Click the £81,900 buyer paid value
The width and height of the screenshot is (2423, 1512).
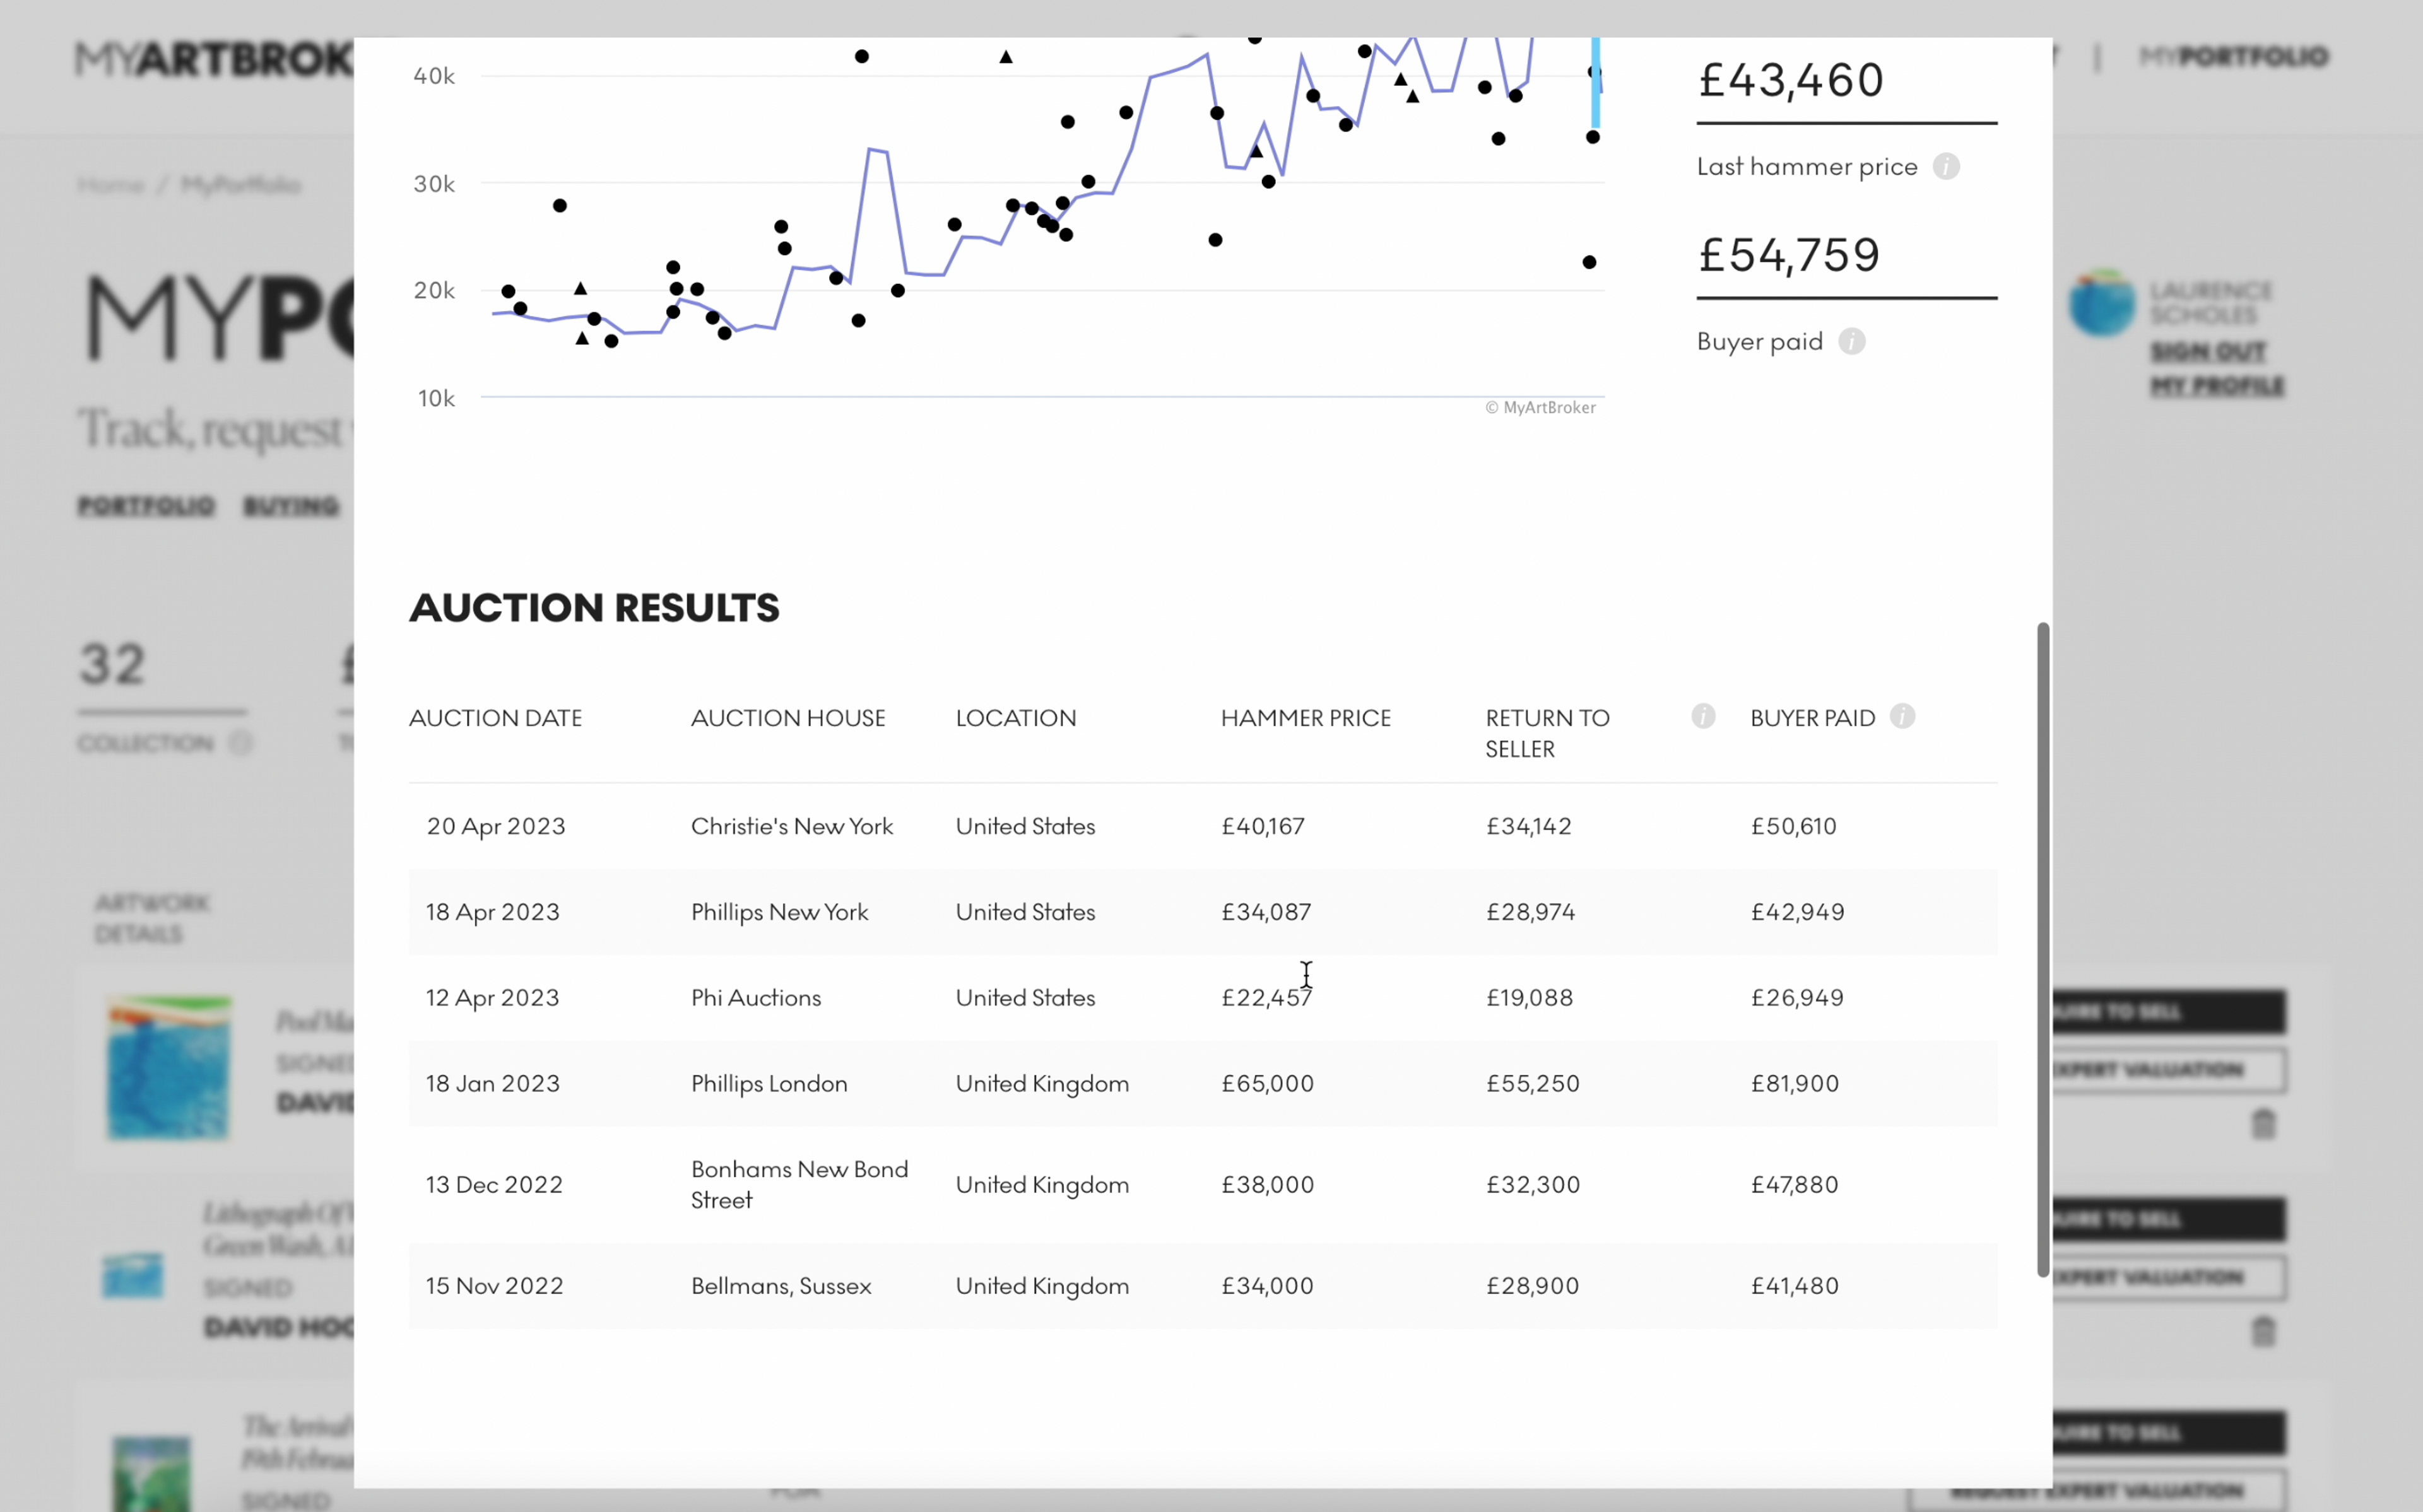click(1794, 1084)
